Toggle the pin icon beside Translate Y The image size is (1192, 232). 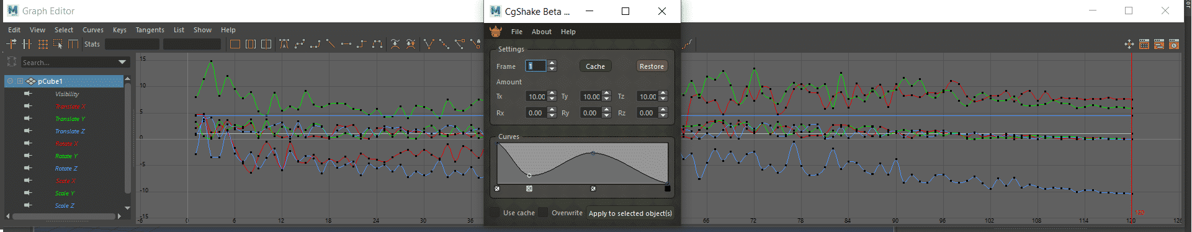pyautogui.click(x=28, y=118)
